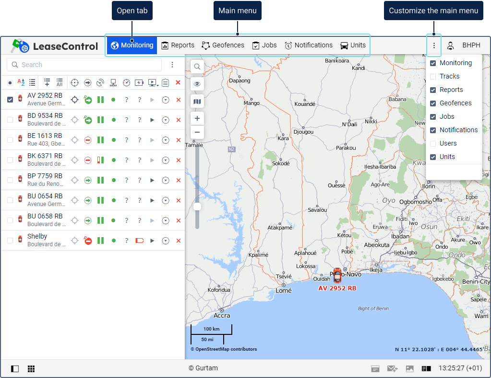Click the zoom out minus button on map
491x378 pixels.
point(197,132)
